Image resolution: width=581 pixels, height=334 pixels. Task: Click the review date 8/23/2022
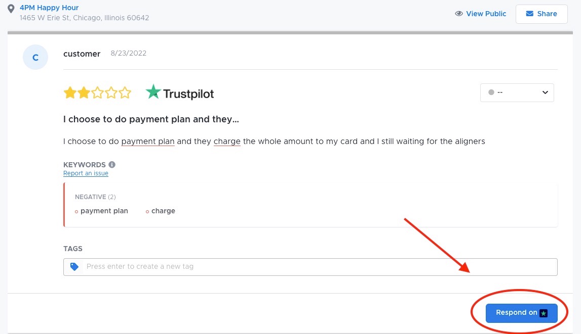[x=129, y=53]
